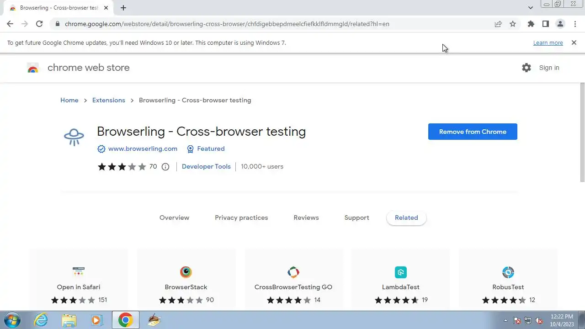Open Web Store settings gear
Screen dimensions: 585x329
click(526, 68)
